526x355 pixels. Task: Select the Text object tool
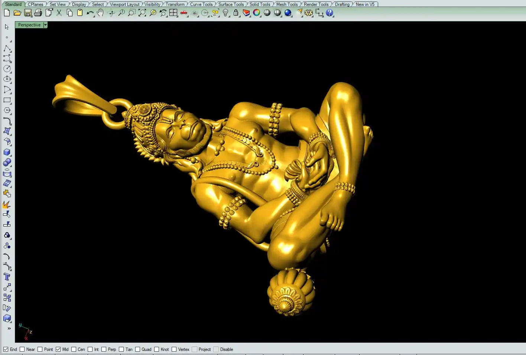(7, 277)
